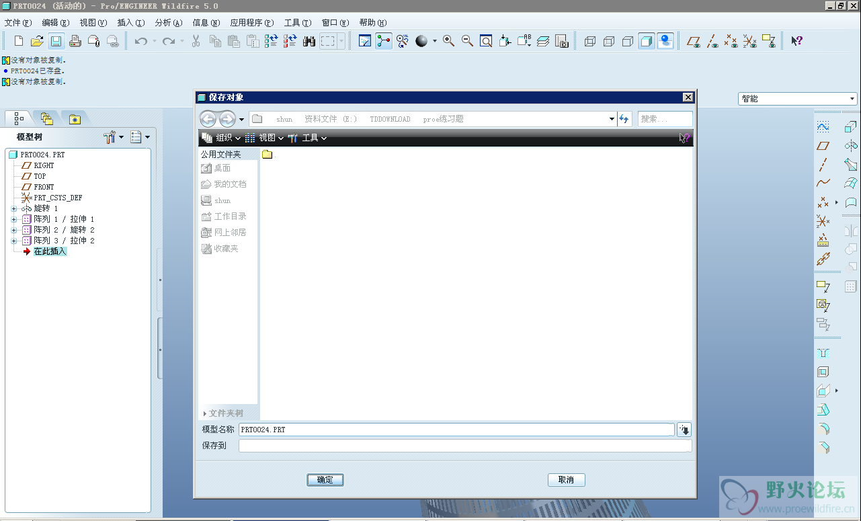Expand the 阵列 2 / 旋转 2 node
861x521 pixels.
click(14, 230)
